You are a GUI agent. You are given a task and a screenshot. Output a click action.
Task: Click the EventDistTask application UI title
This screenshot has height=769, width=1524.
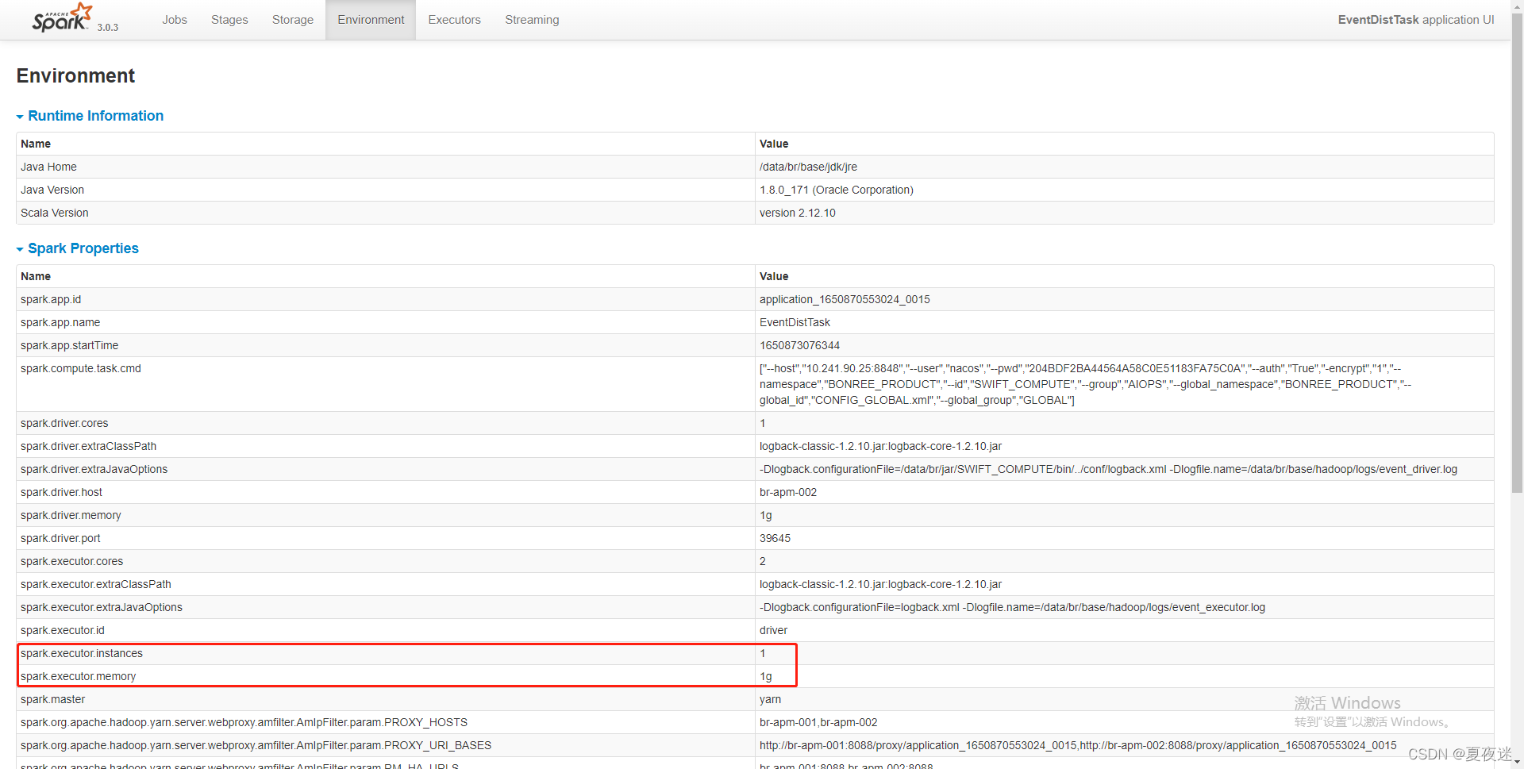[x=1415, y=20]
